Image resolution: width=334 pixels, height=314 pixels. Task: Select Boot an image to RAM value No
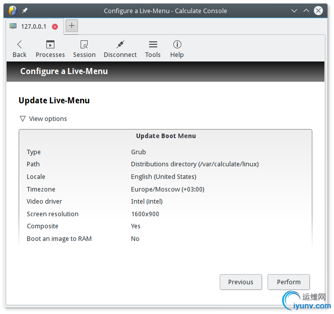(x=135, y=239)
